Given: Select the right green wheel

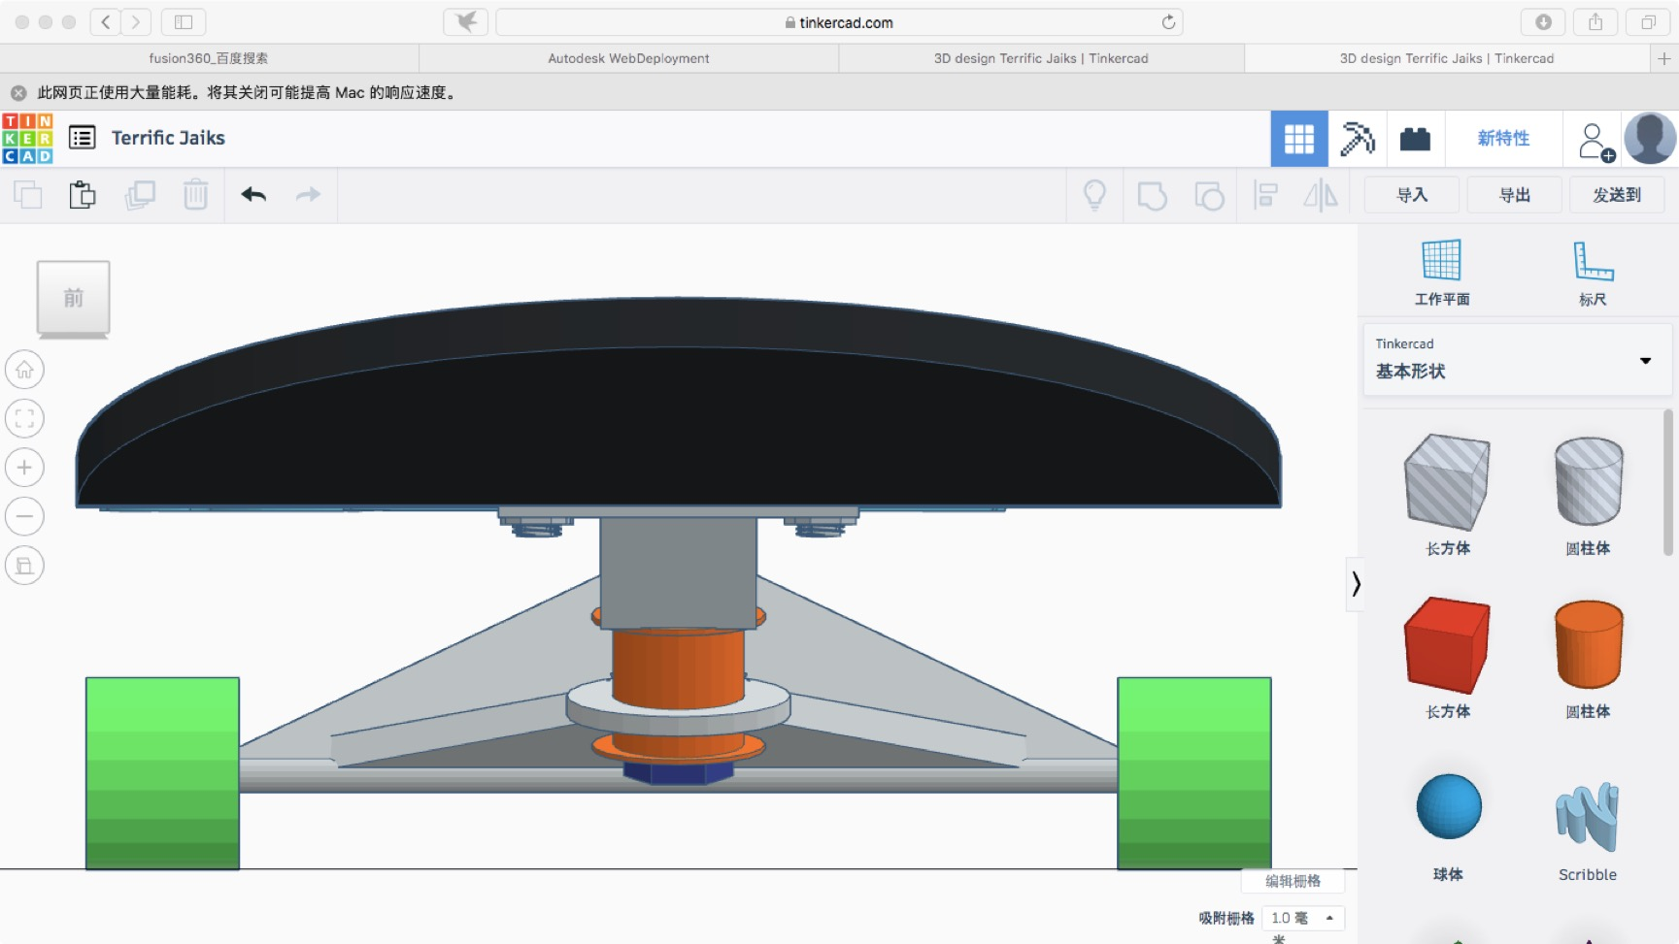Looking at the screenshot, I should click(1194, 773).
